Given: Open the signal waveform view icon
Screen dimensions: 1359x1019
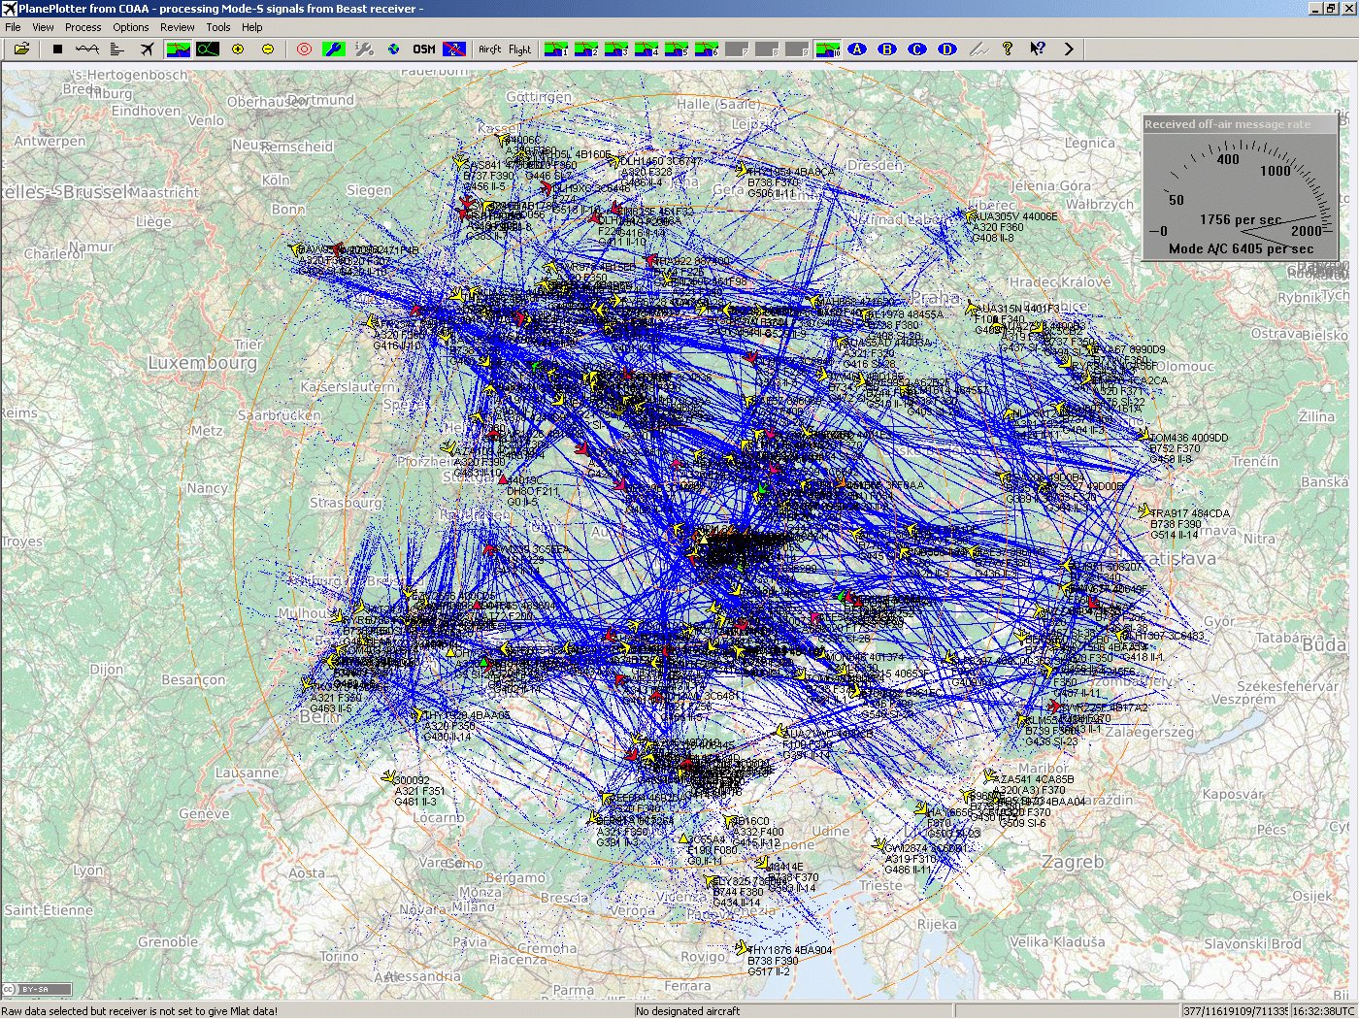Looking at the screenshot, I should click(x=87, y=49).
